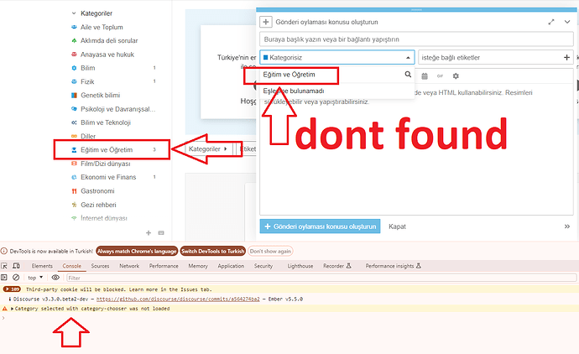Open the top context dropdown

coord(35,277)
